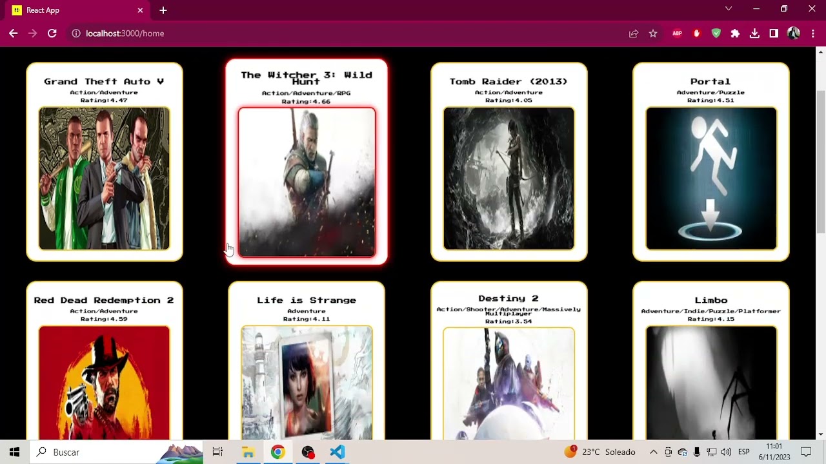Click the title 'Life is Strange'

(x=307, y=300)
